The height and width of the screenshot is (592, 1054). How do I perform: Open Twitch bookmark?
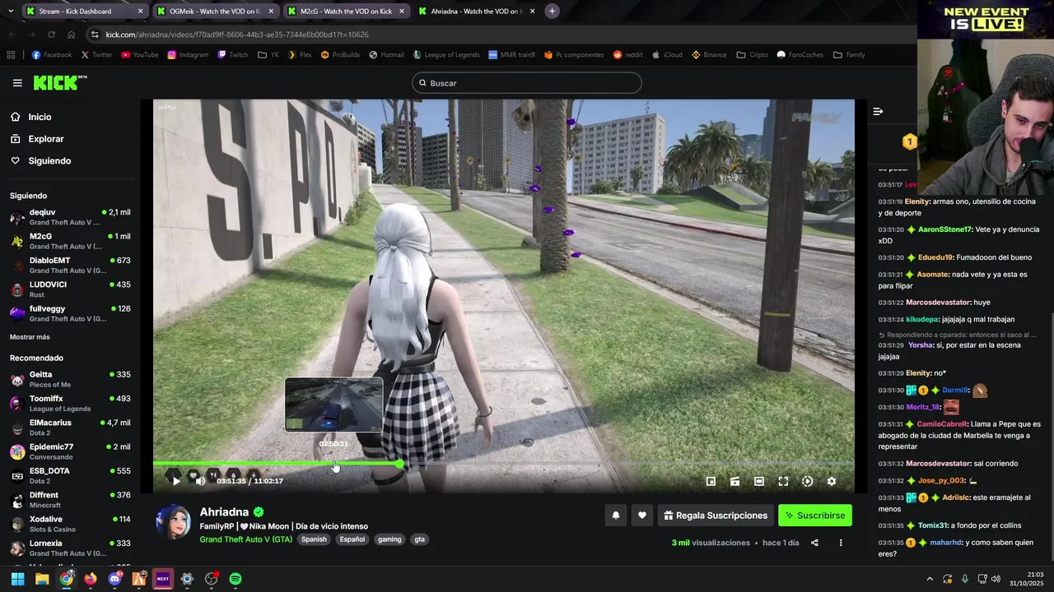tap(232, 55)
